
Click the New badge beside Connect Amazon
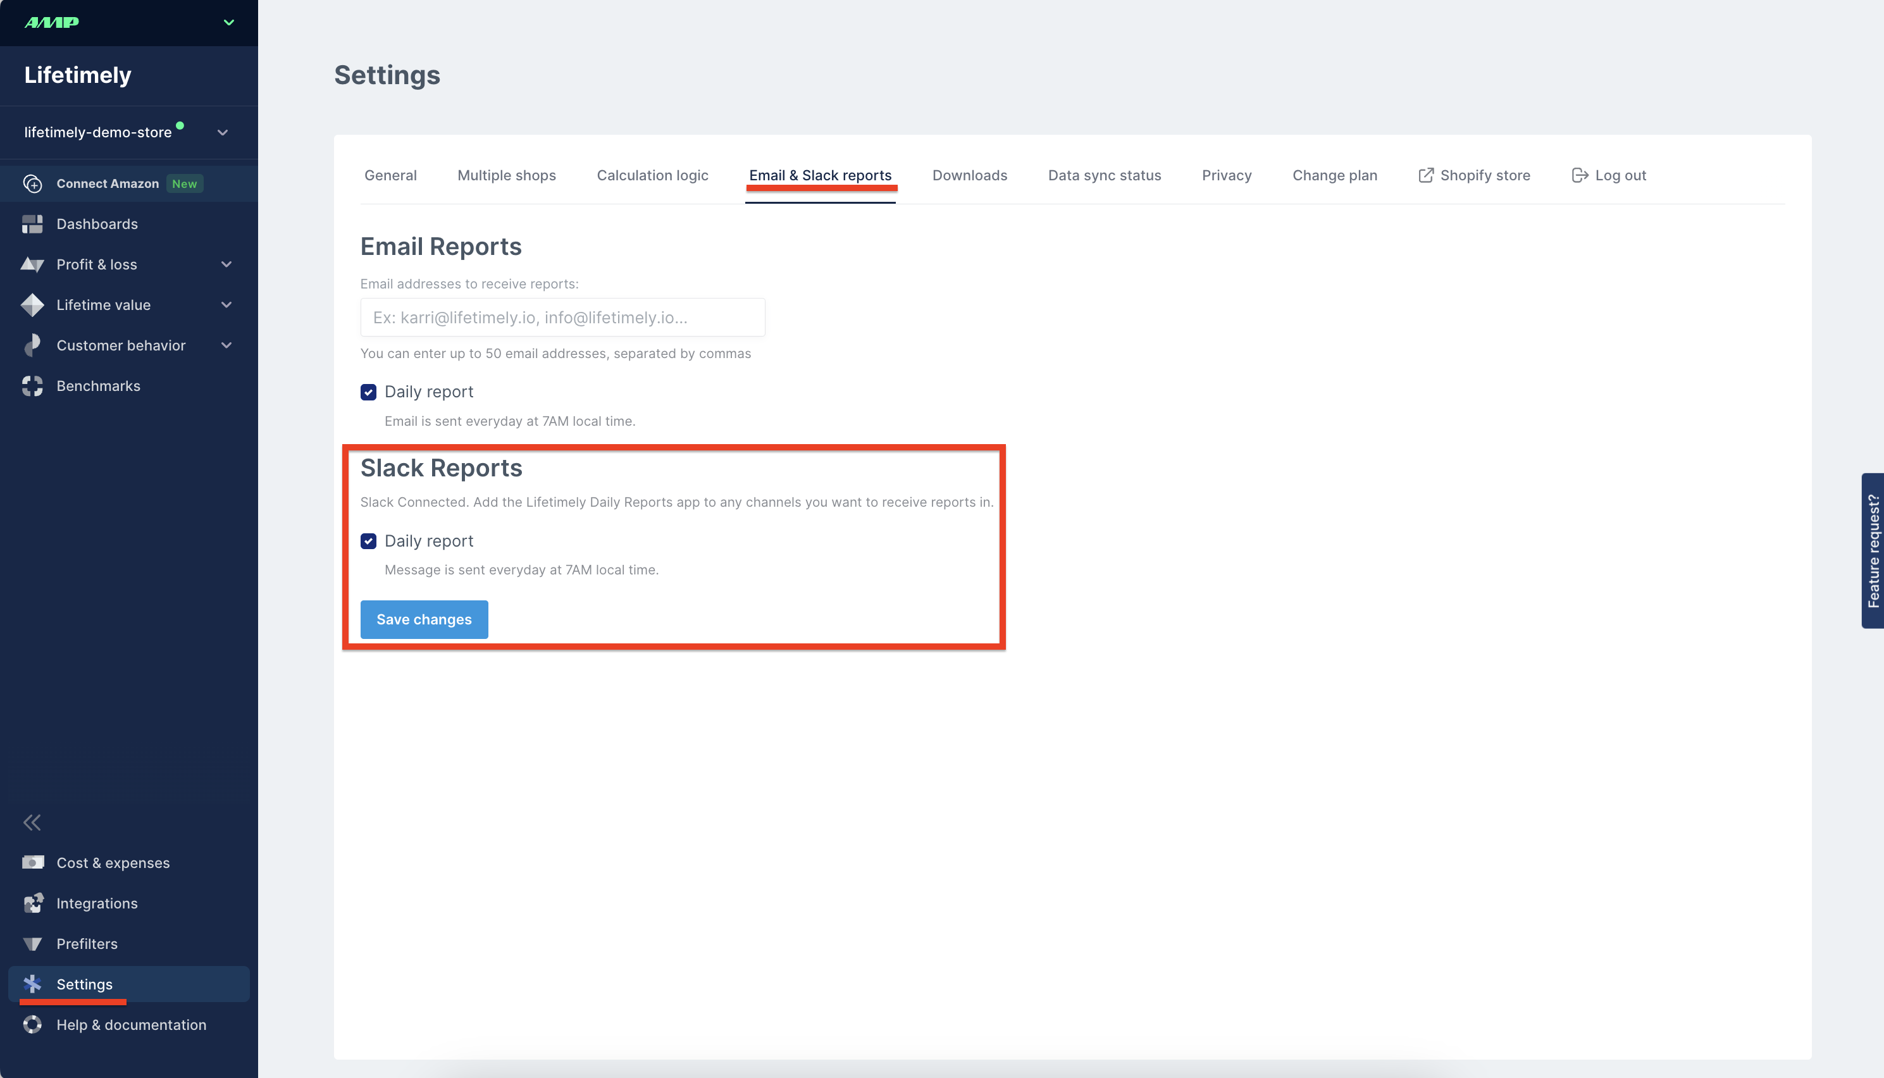[x=184, y=183]
